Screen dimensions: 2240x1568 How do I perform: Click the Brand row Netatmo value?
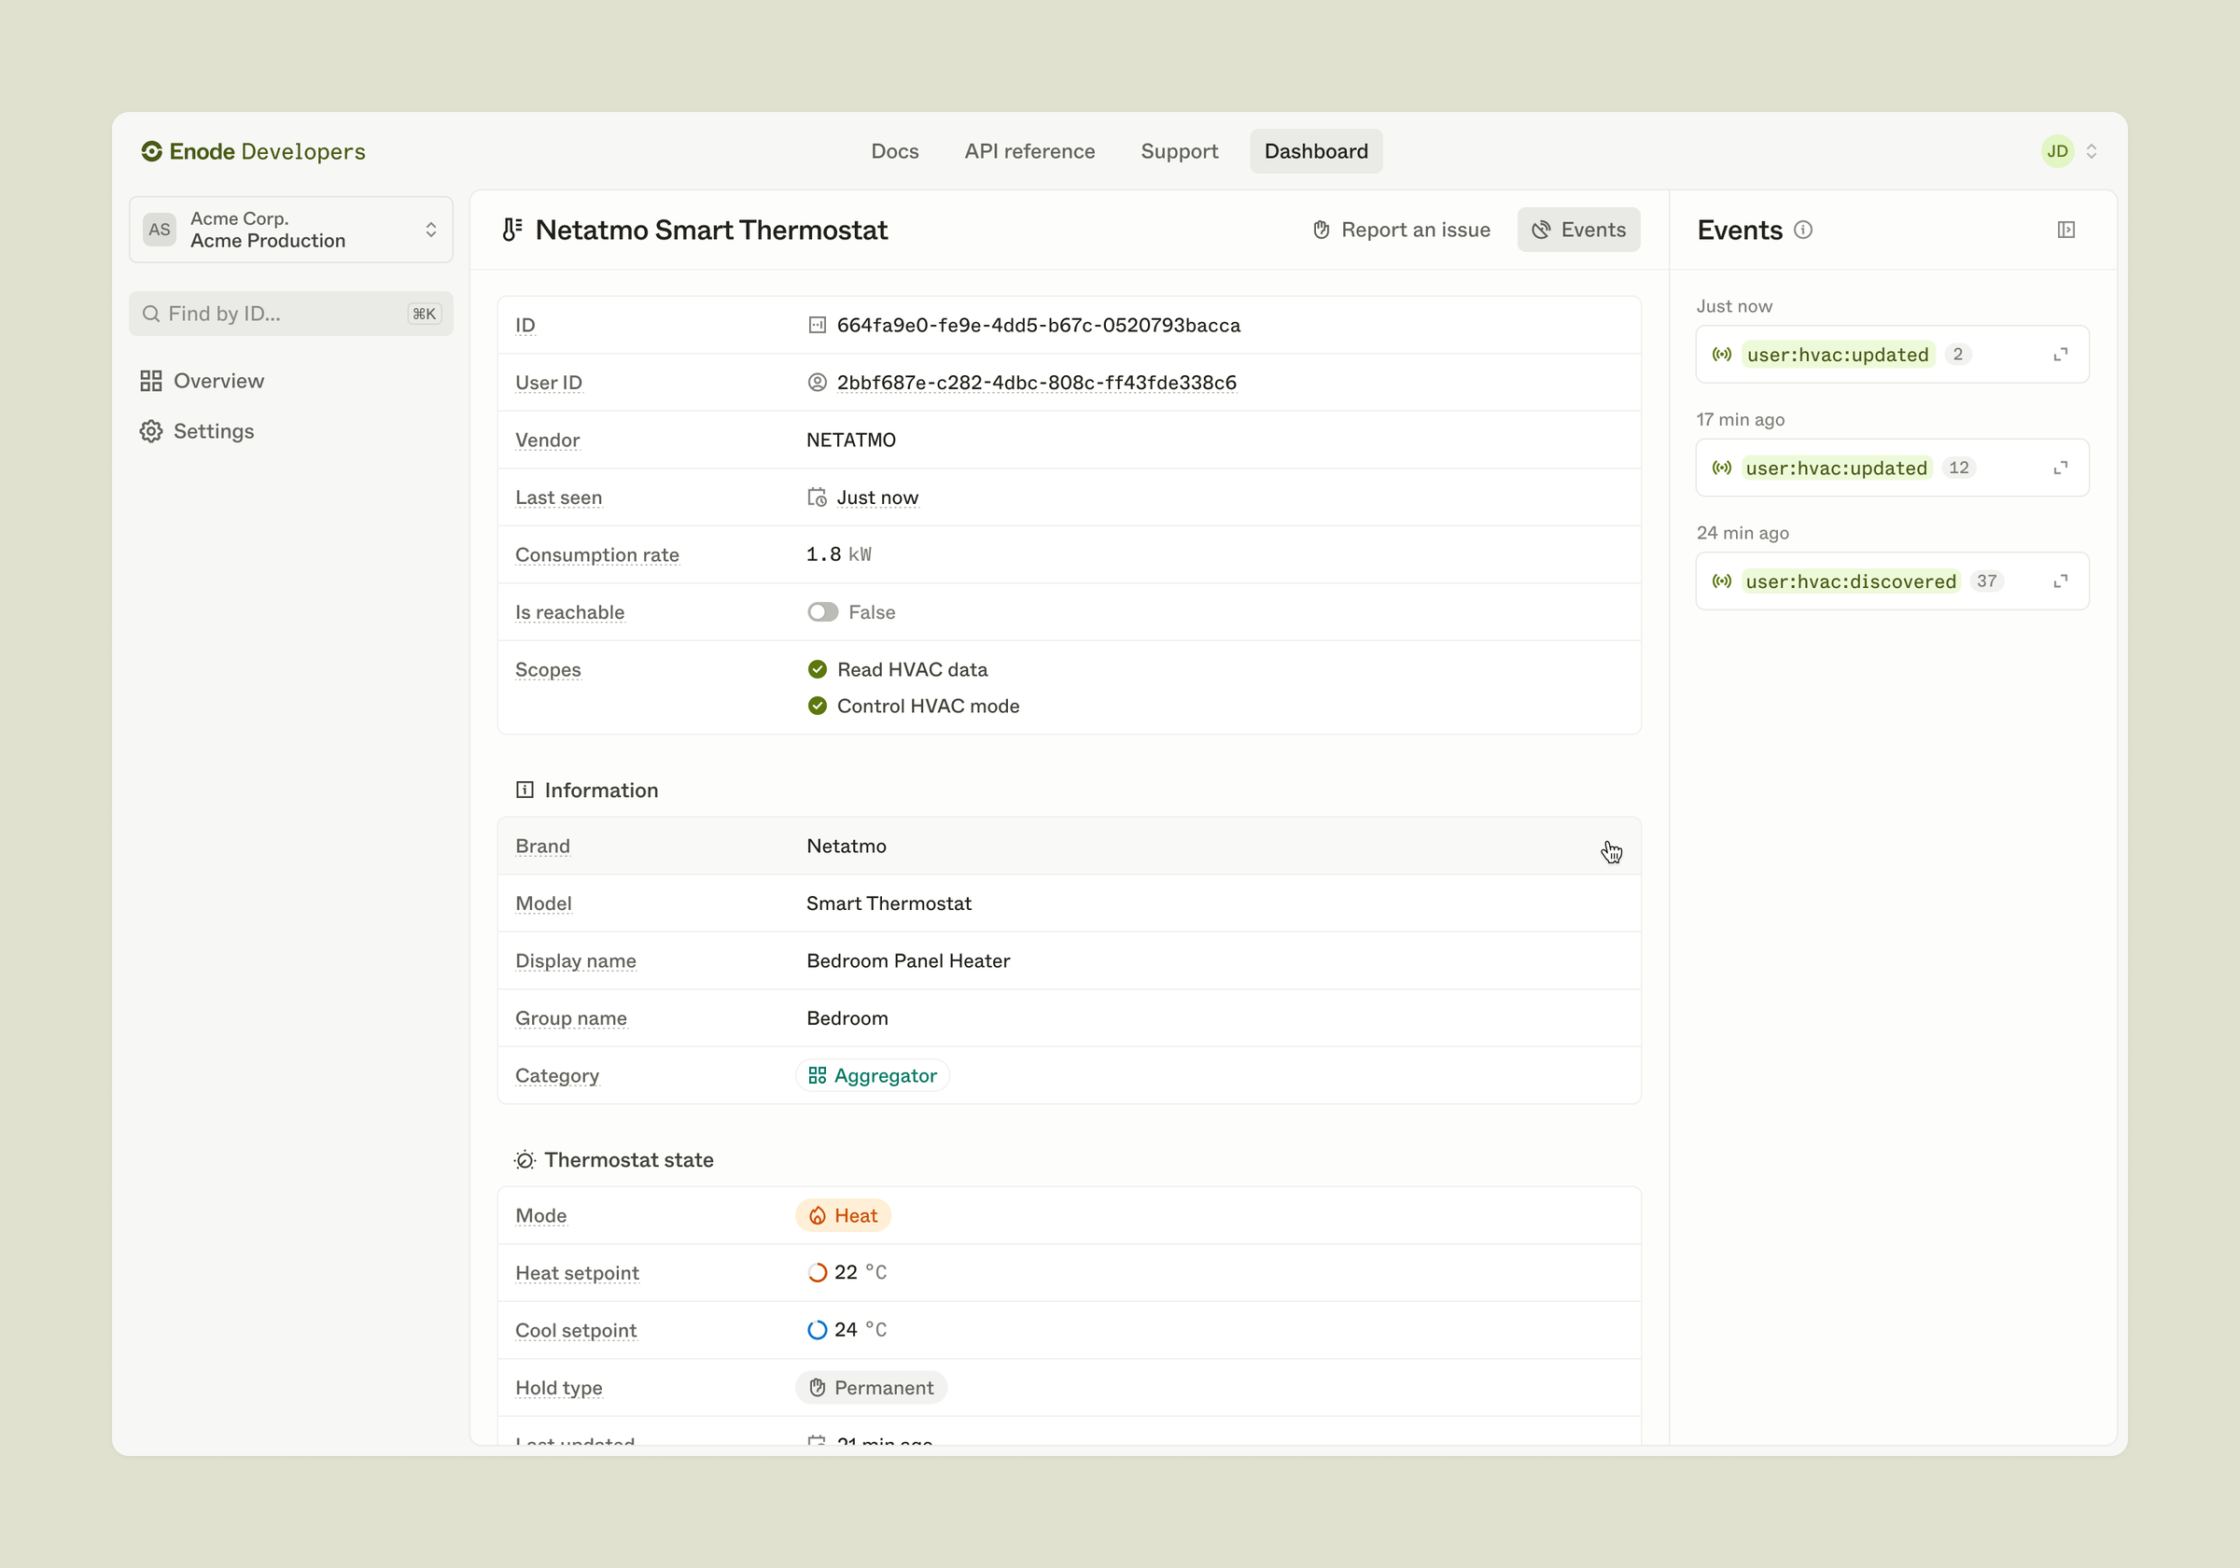[x=846, y=846]
